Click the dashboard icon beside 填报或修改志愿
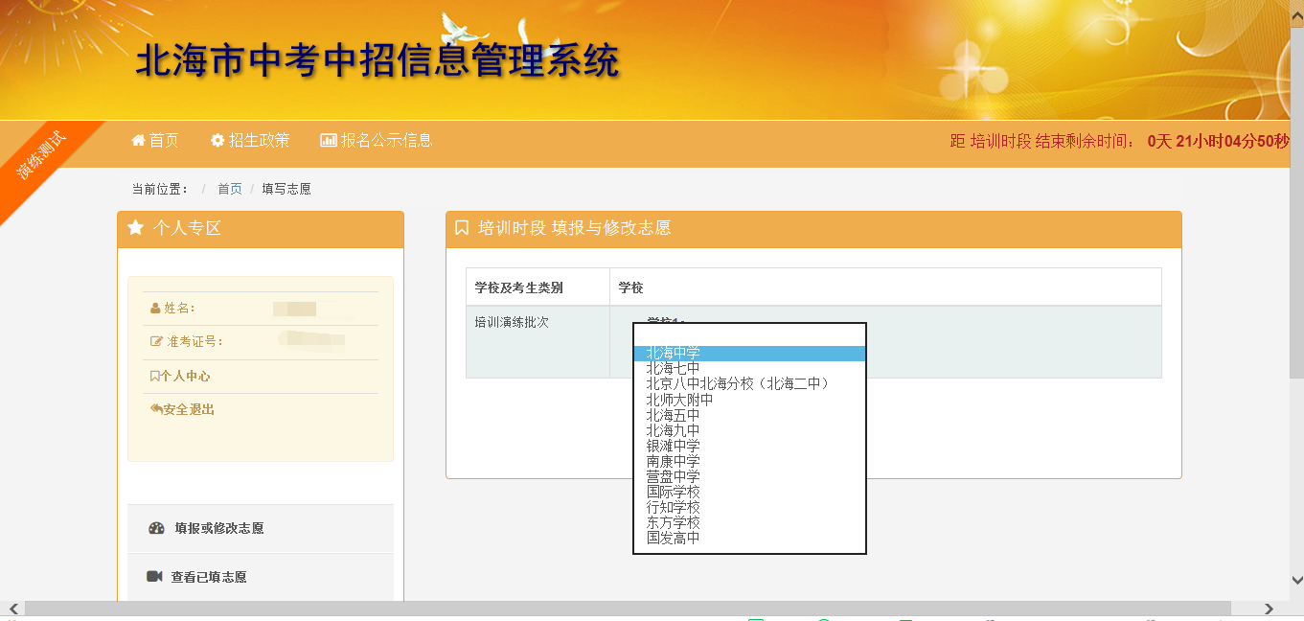The width and height of the screenshot is (1304, 621). 156,528
